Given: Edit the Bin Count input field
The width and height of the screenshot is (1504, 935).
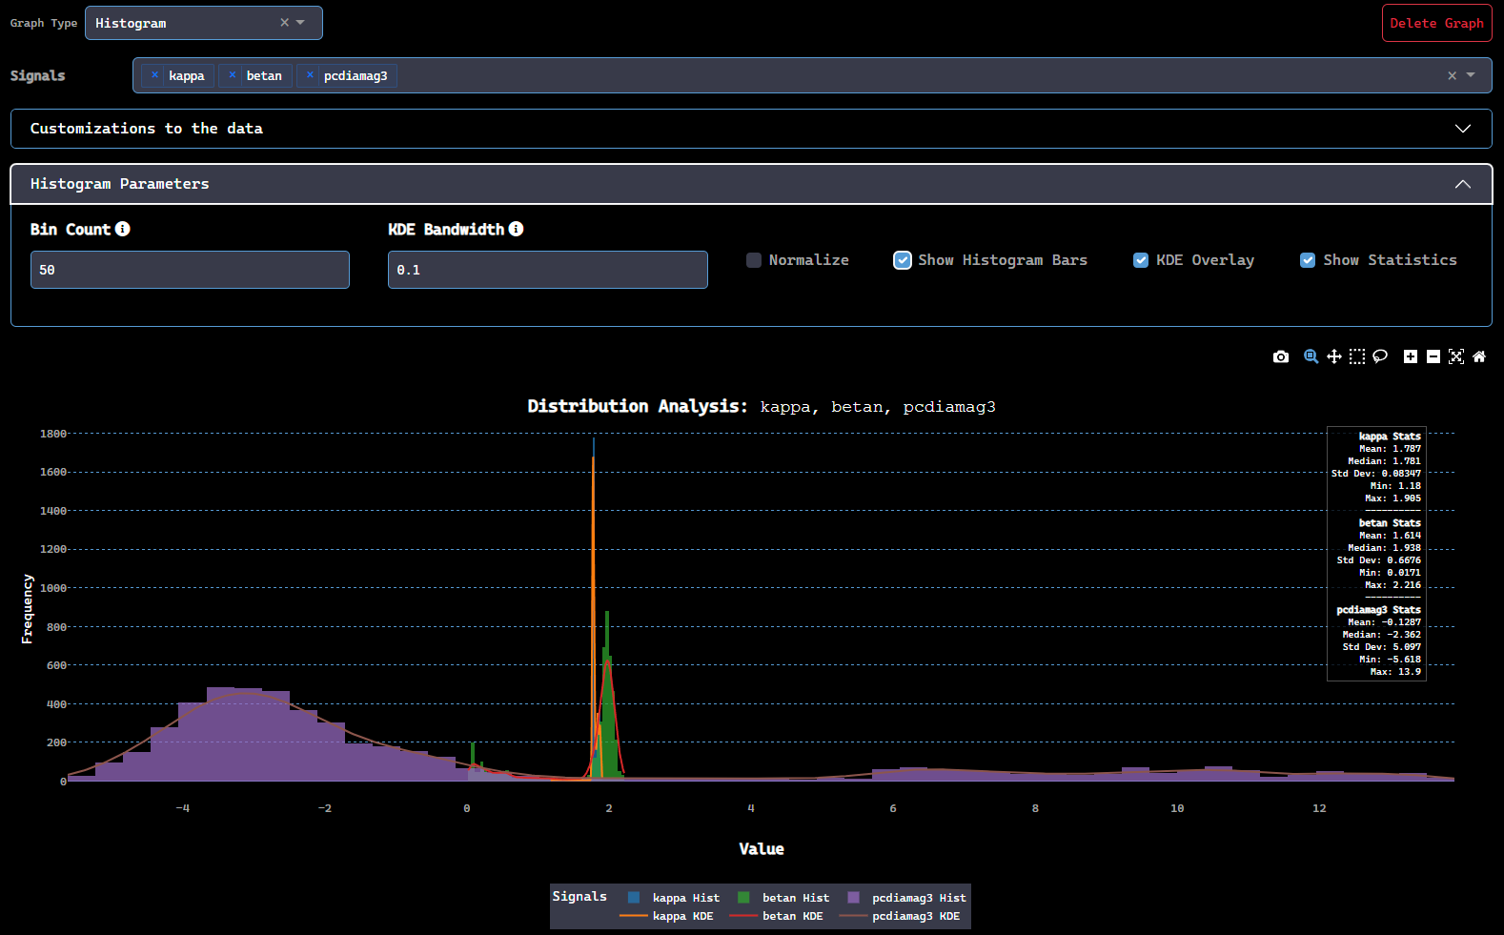Looking at the screenshot, I should 190,270.
